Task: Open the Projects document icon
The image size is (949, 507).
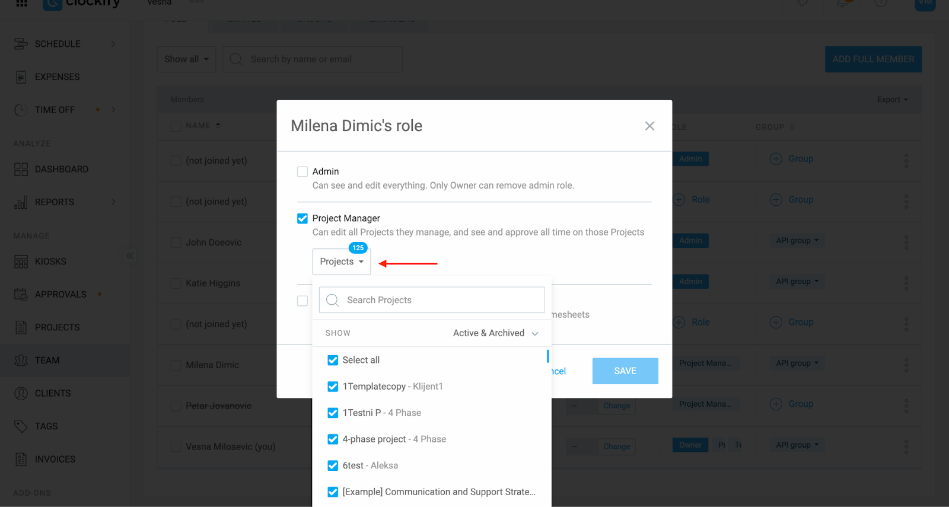Action: tap(21, 327)
